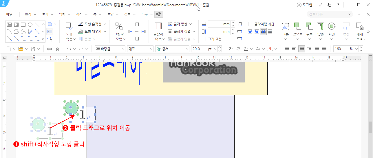The width and height of the screenshot is (373, 158).
Task: Move shadow right arrow icon
Action: (144, 31)
